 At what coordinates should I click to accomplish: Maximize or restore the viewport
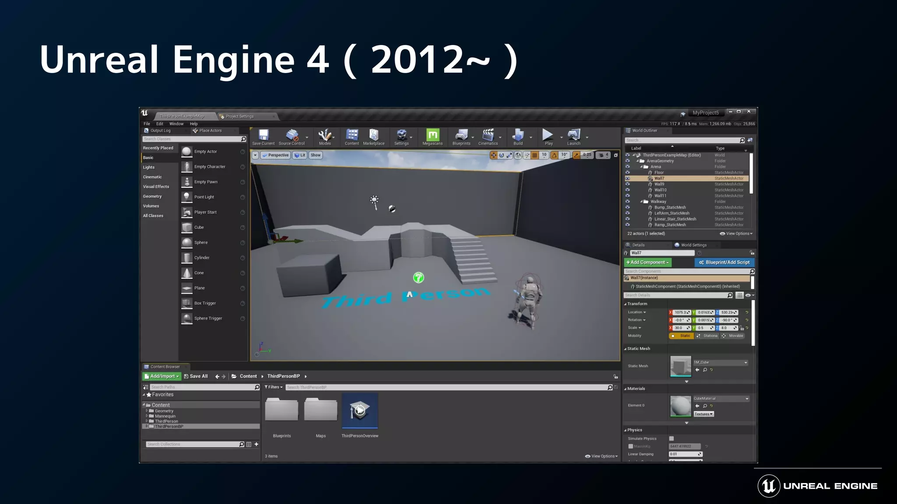[616, 155]
